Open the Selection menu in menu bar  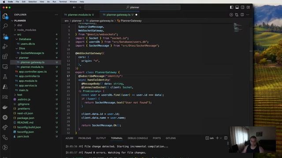[33, 2]
